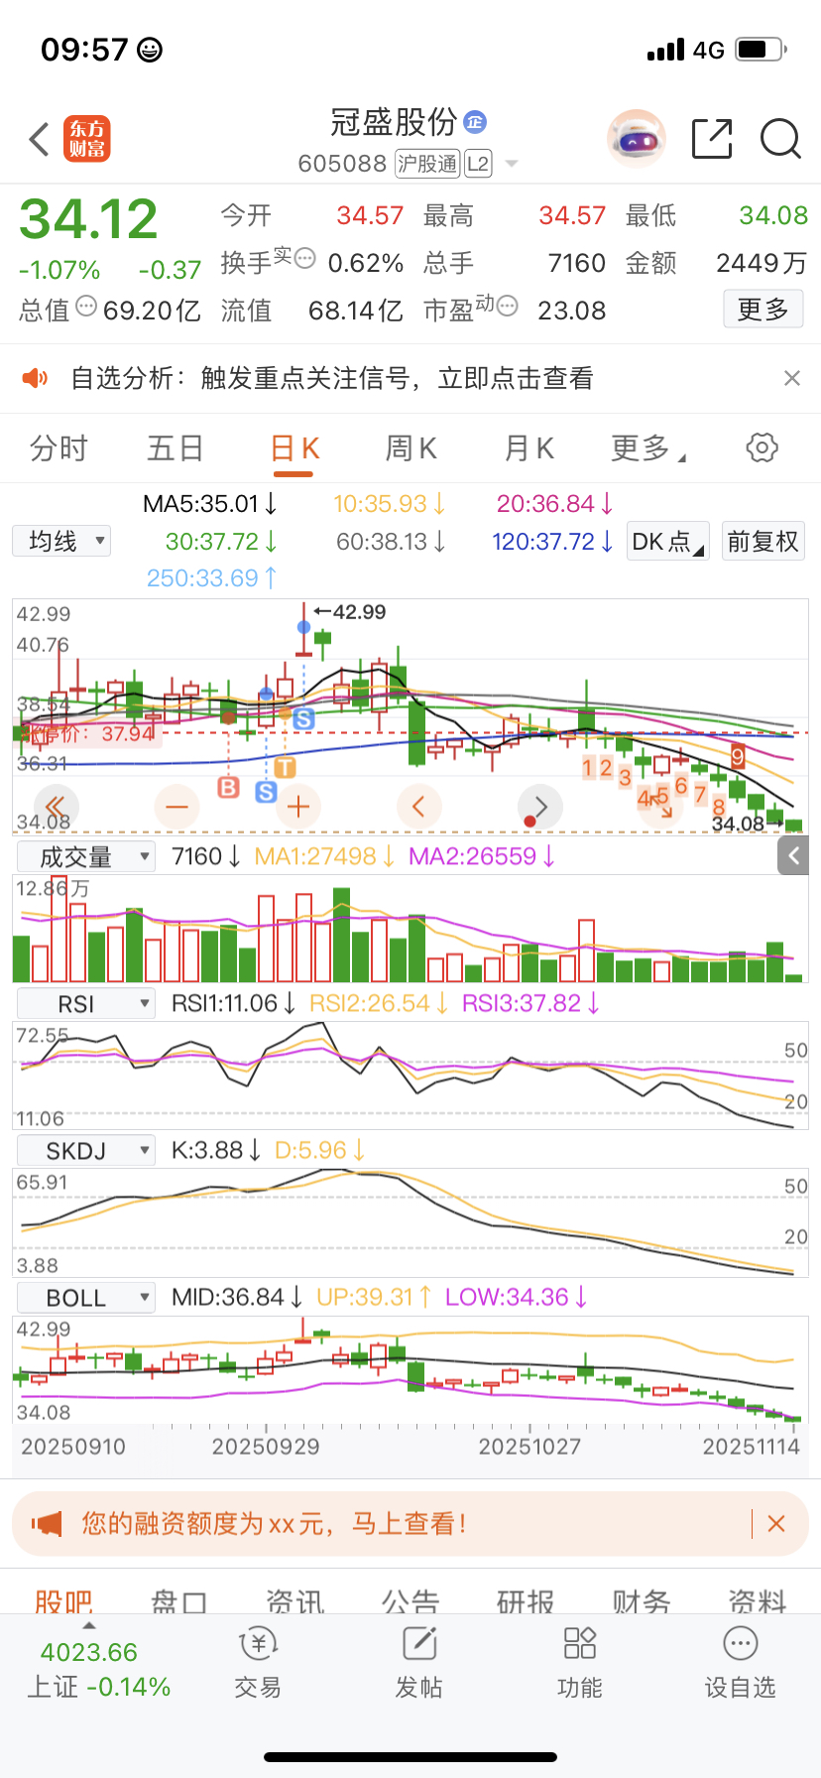This screenshot has width=821, height=1778.
Task: Open search with the magnifier icon
Action: (780, 139)
